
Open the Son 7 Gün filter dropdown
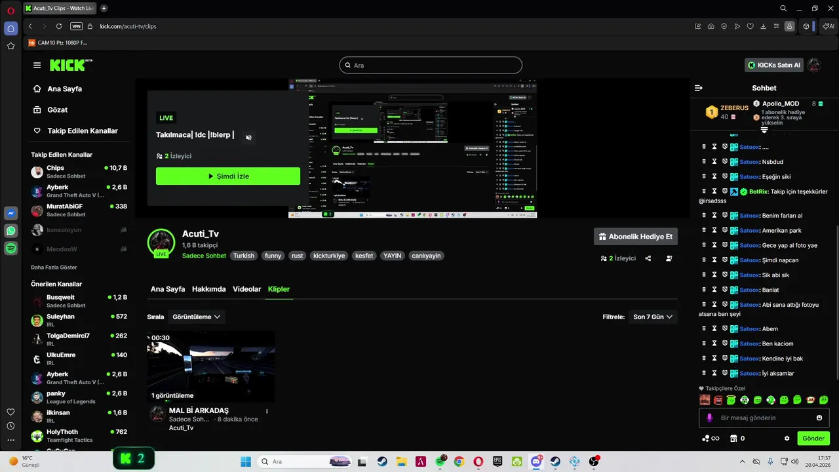pyautogui.click(x=653, y=317)
